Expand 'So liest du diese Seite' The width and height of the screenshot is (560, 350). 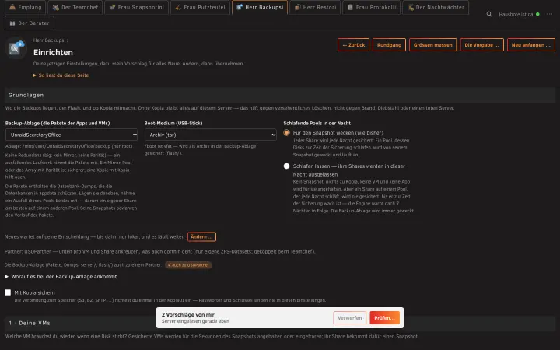click(x=61, y=75)
